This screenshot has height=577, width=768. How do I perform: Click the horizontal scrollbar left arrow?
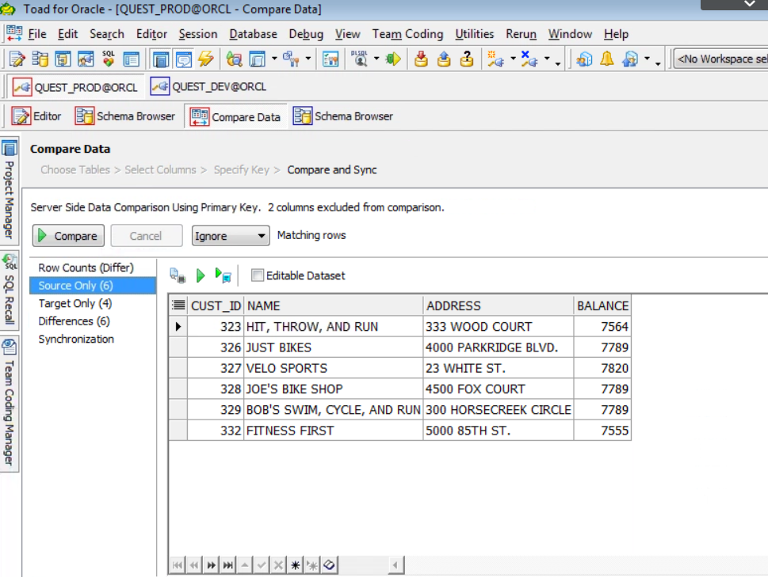click(395, 565)
